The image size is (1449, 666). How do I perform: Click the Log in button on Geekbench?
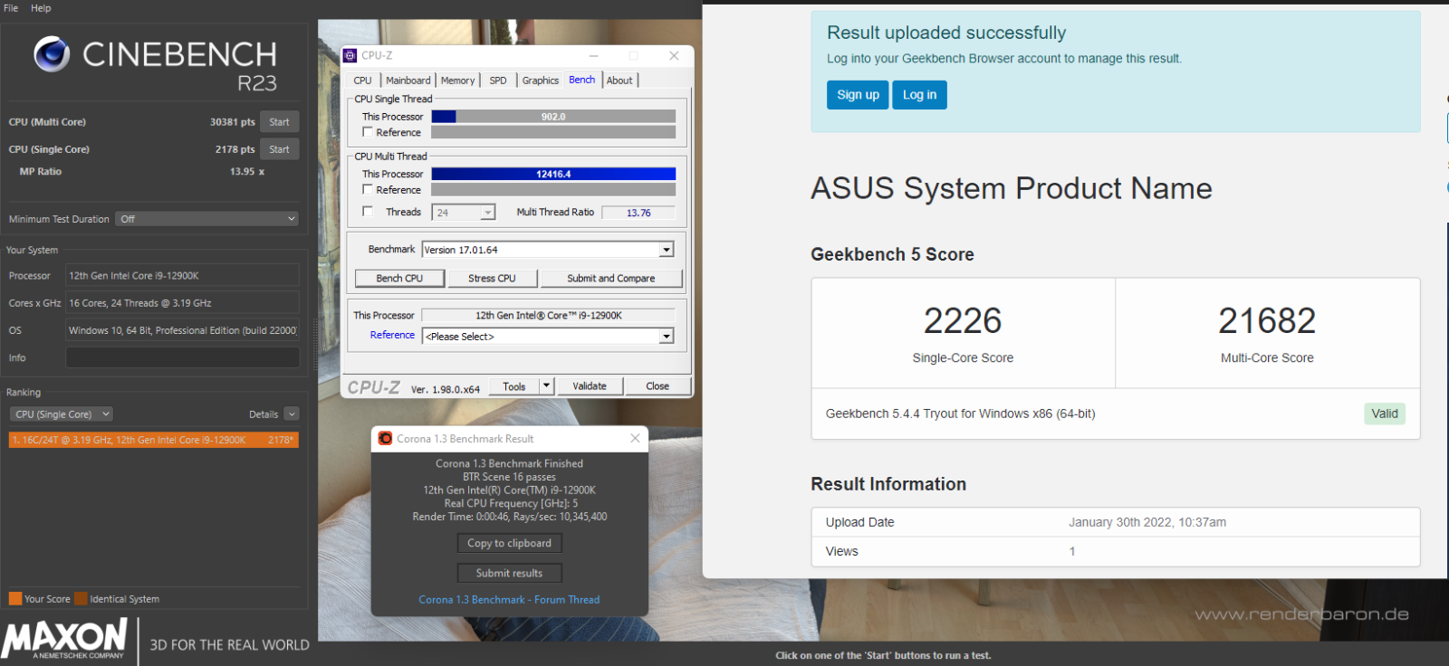919,95
